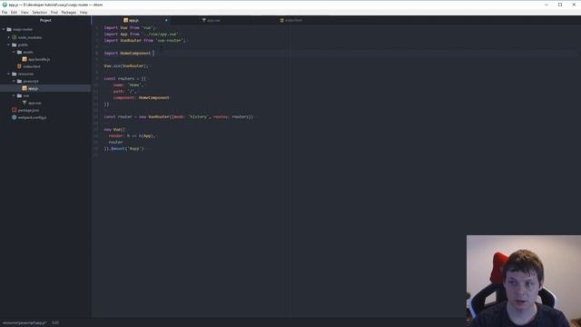The height and width of the screenshot is (327, 581).
Task: Open the Find menu
Action: coord(54,12)
